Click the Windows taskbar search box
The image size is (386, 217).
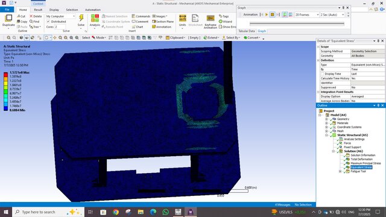[48, 212]
